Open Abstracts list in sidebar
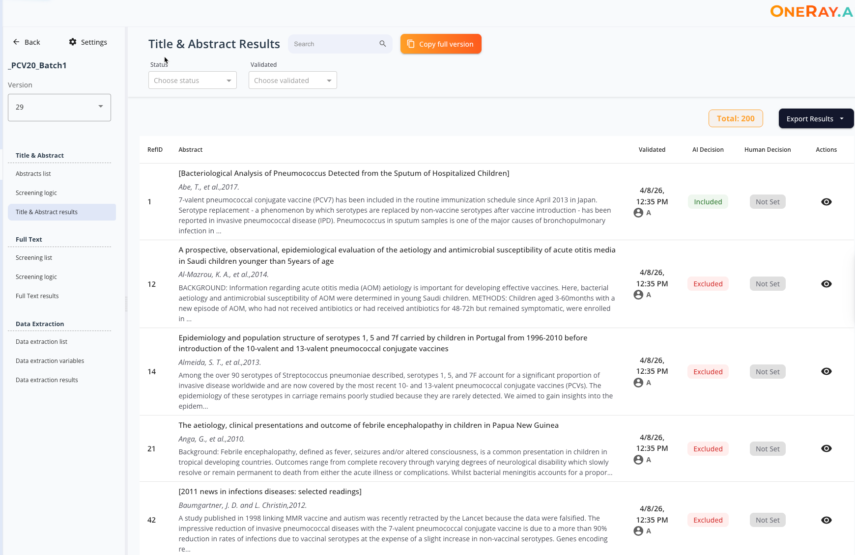 coord(33,174)
